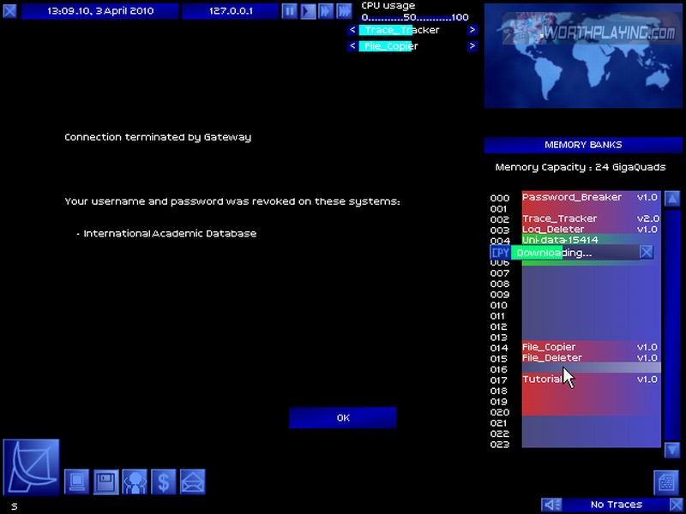Decrease Trace_Tracker CPU priority left arrow
The image size is (686, 514).
(352, 30)
